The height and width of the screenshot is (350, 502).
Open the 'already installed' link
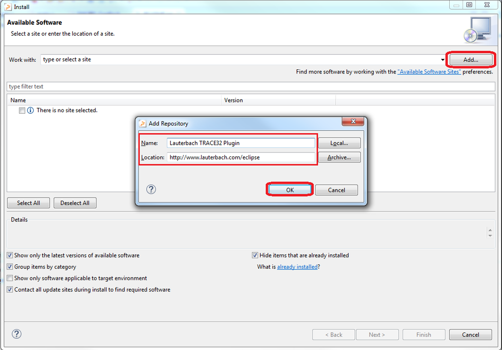tap(297, 267)
